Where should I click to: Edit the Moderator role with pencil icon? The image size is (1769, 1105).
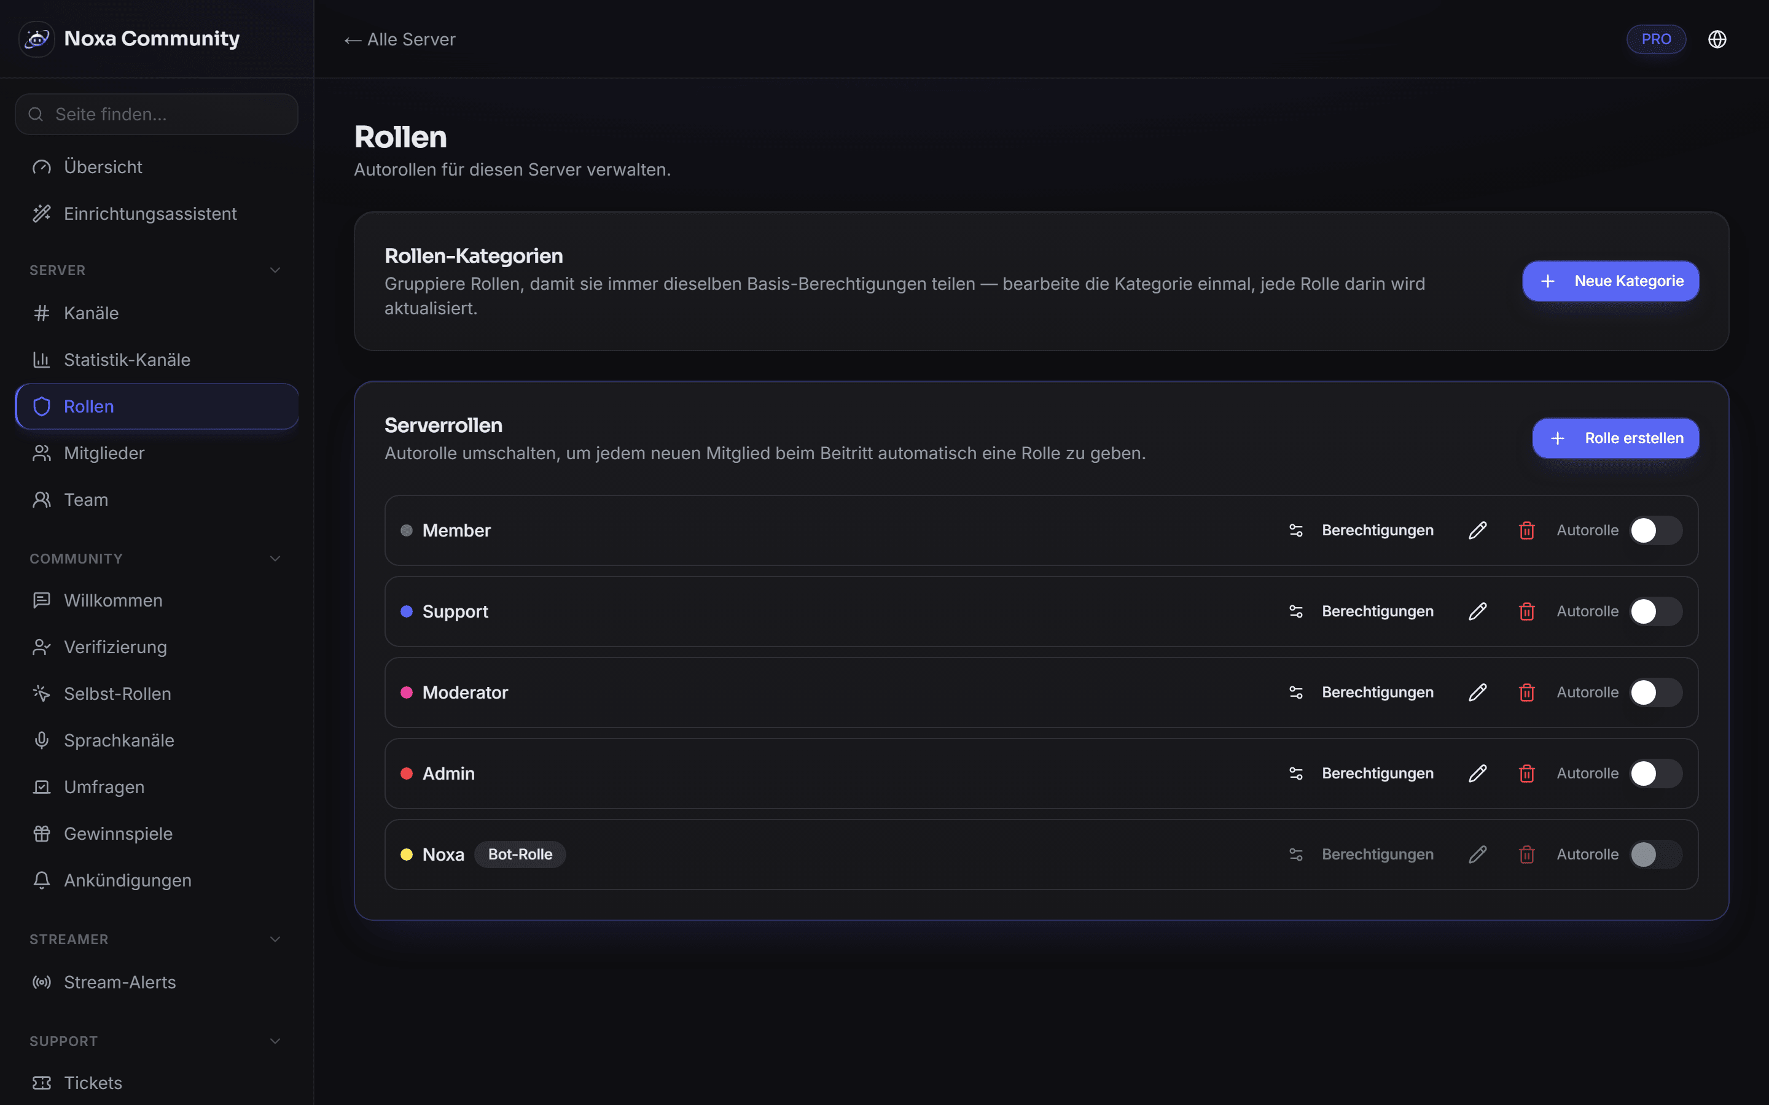[x=1477, y=693]
